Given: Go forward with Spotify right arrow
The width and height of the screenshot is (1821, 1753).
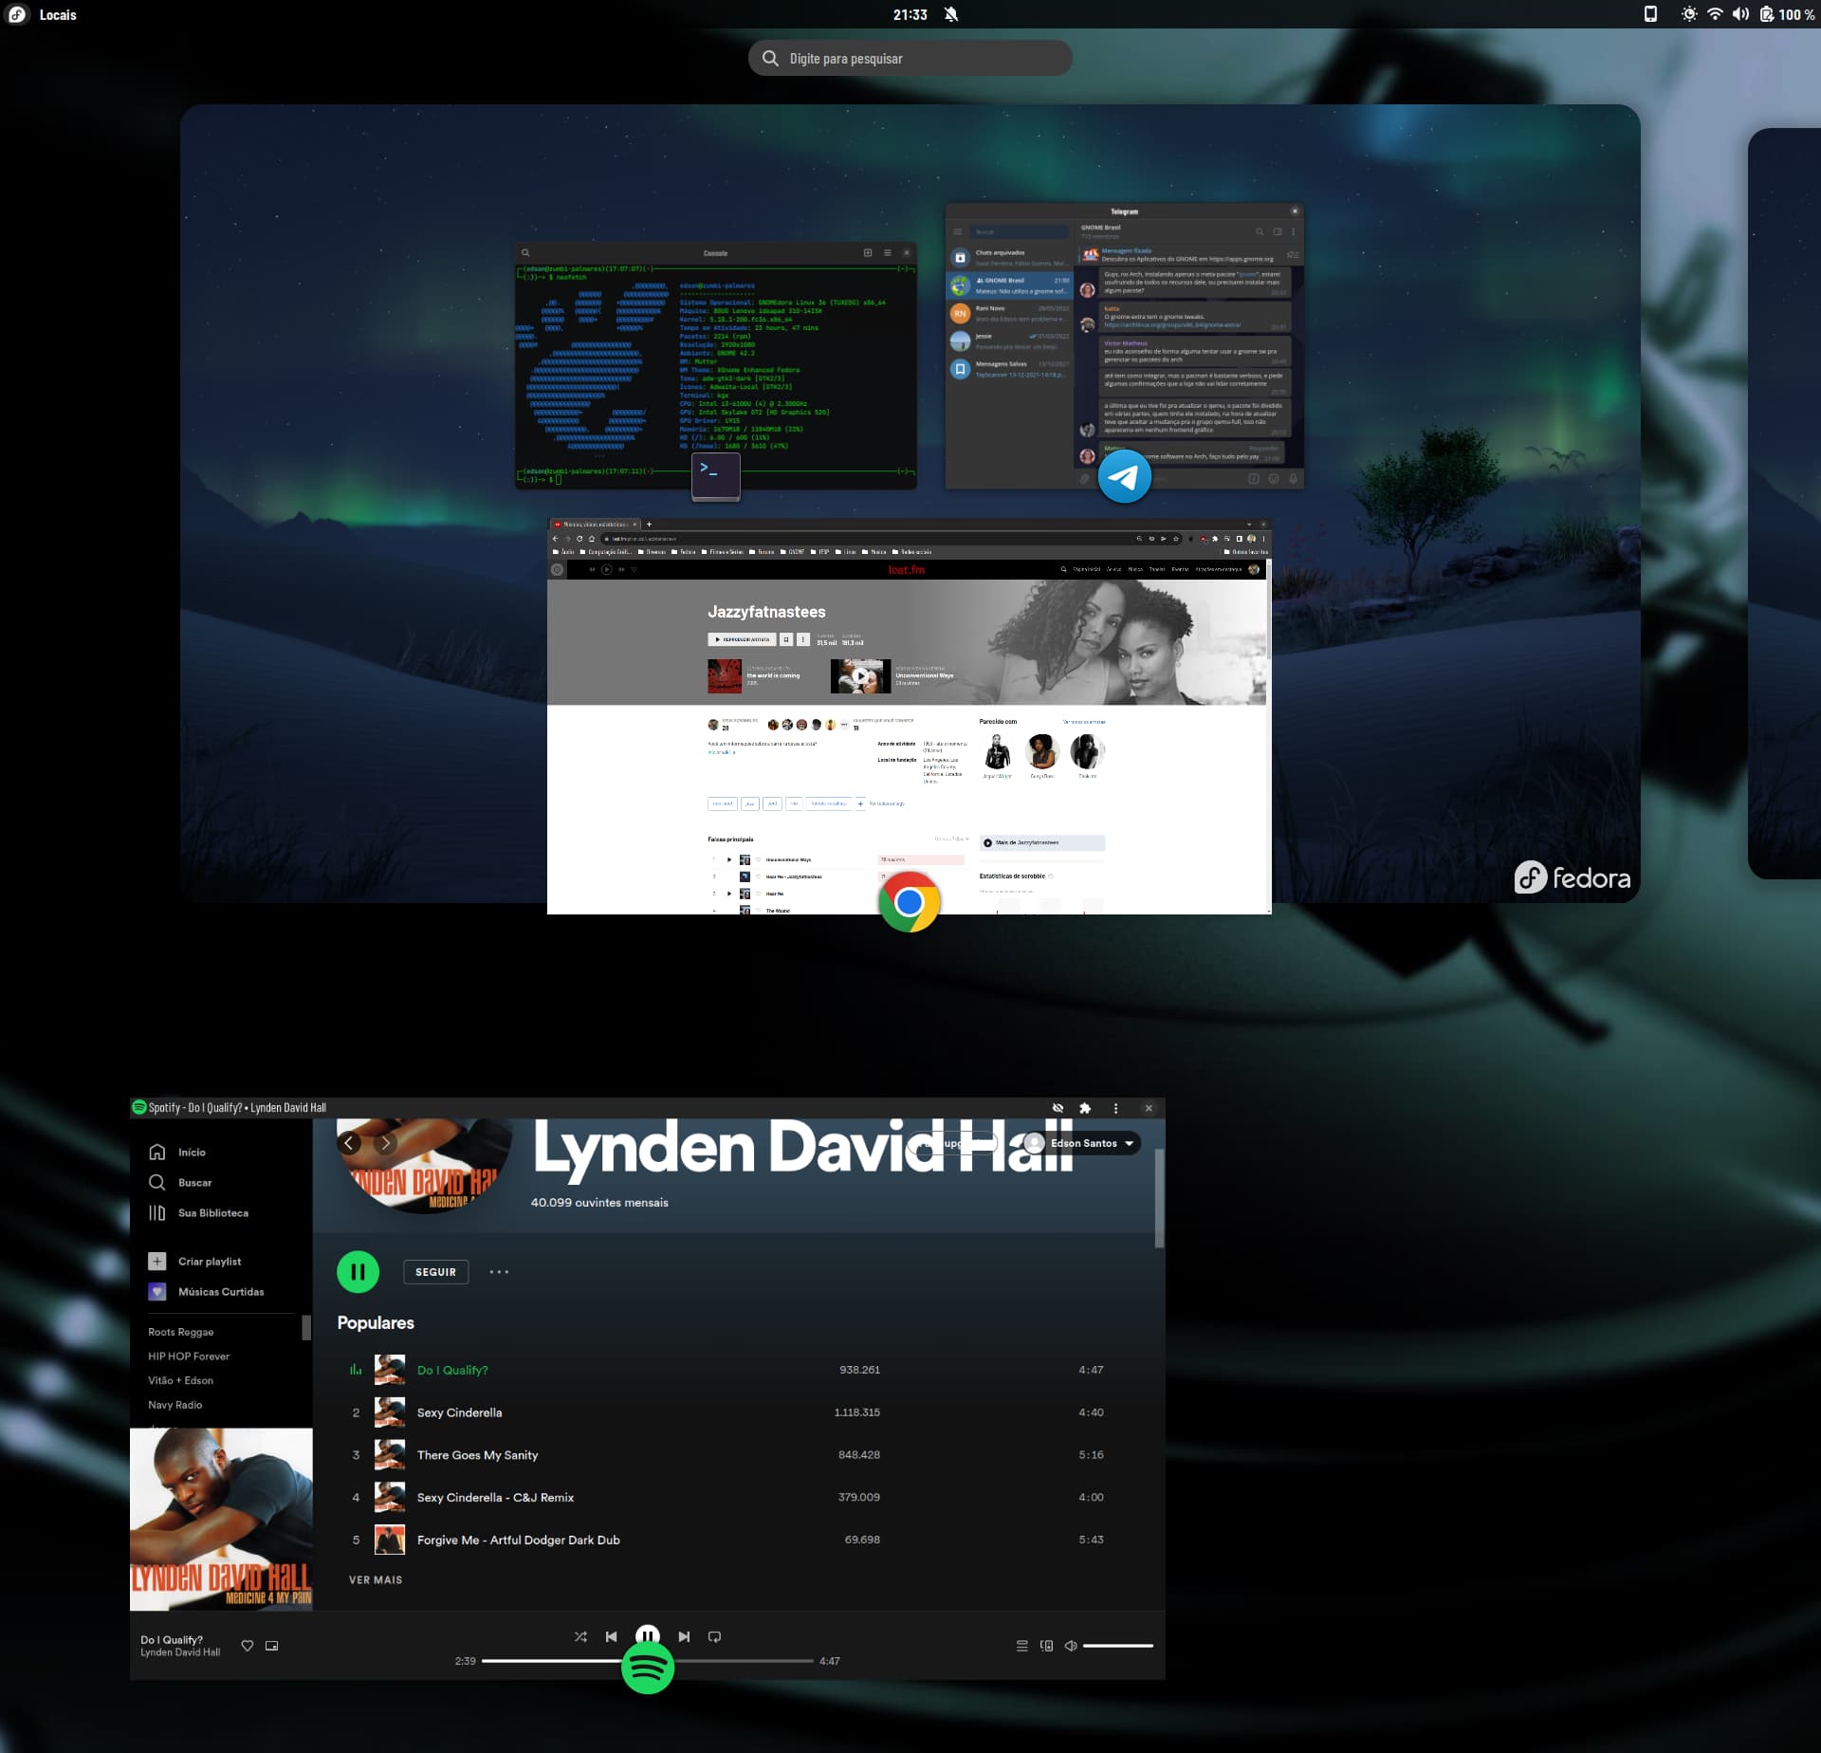Looking at the screenshot, I should (385, 1143).
